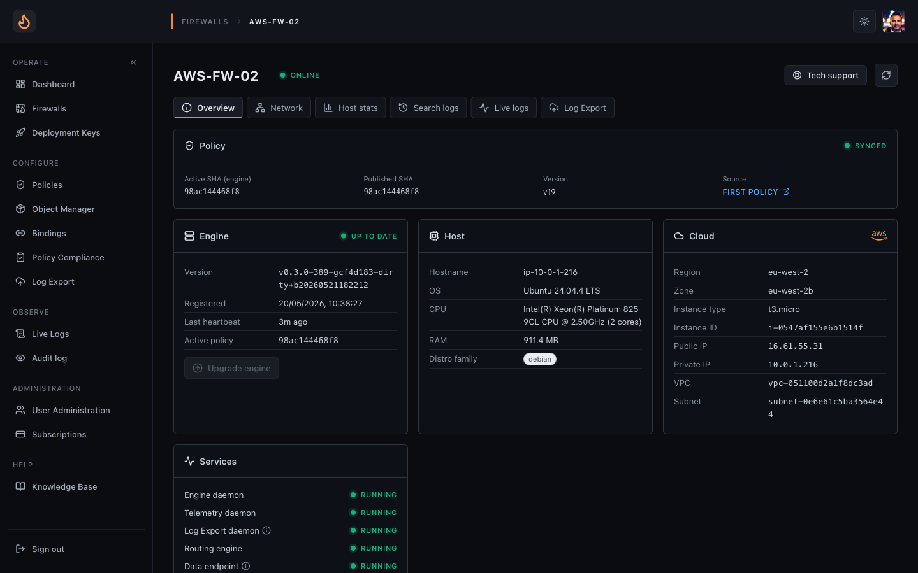This screenshot has height=573, width=918.
Task: Open Subscriptions page
Action: pyautogui.click(x=76, y=434)
